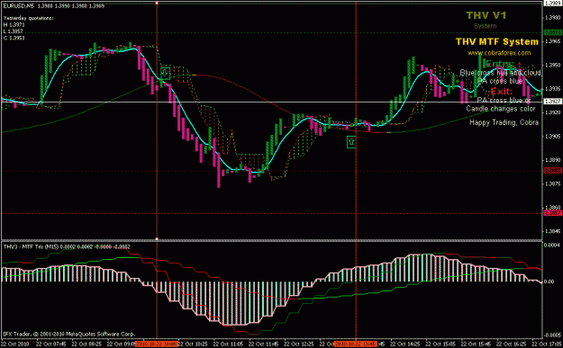563x348 pixels.
Task: Click the 'EURUSD,M5' symbol header
Action: [x=19, y=6]
